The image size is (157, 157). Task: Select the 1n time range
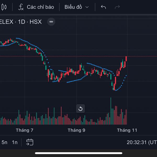[x=15, y=142]
